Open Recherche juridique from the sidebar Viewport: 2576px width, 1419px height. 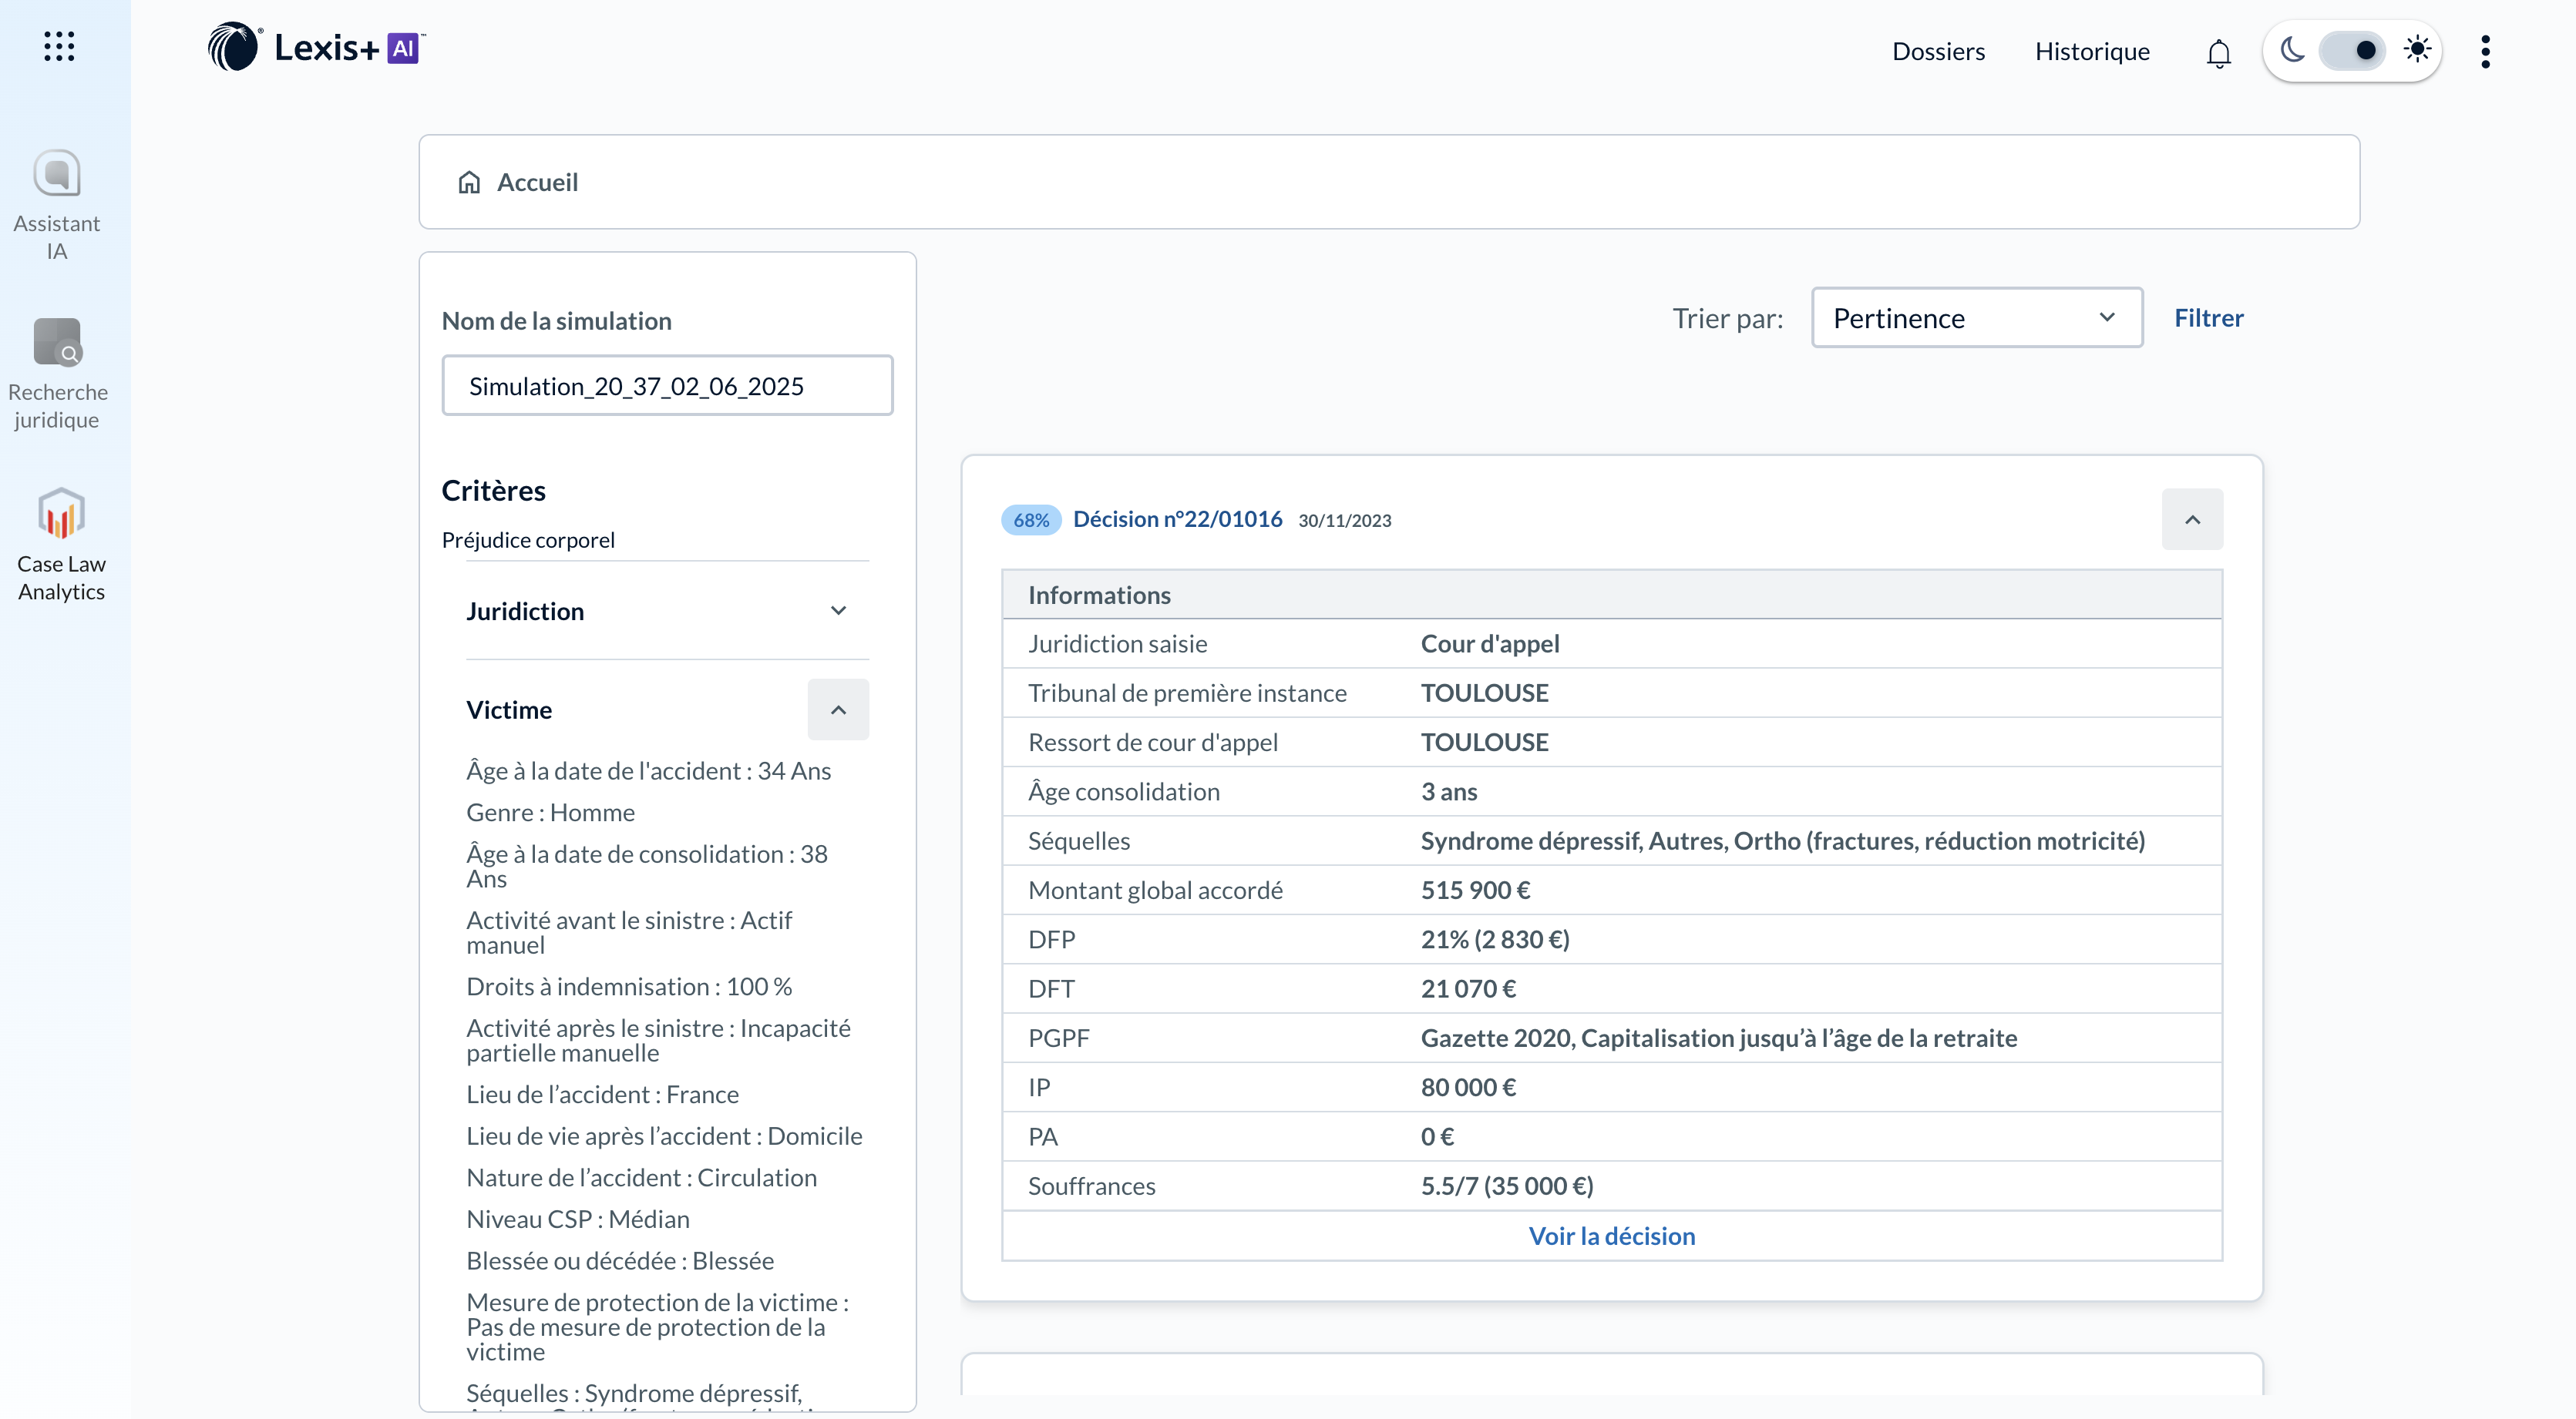tap(57, 343)
